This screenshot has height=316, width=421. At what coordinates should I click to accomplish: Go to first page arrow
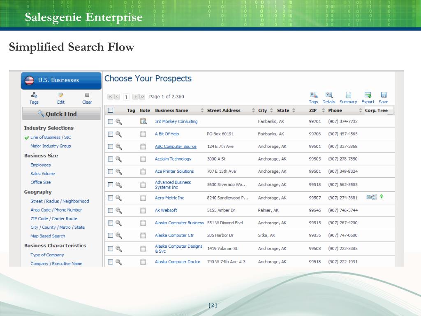pyautogui.click(x=110, y=96)
